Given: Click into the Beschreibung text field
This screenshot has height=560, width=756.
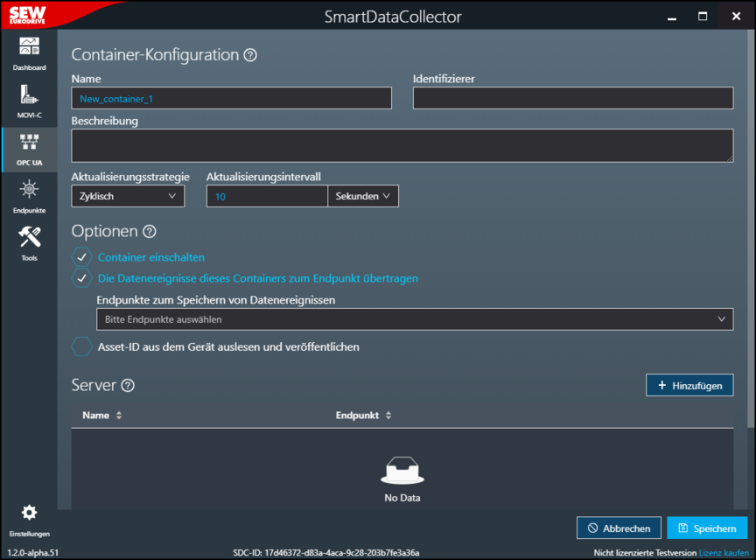Looking at the screenshot, I should (402, 145).
